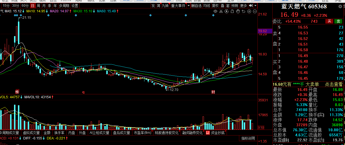The width and height of the screenshot is (345, 145).
Task: Click the undo arrow icon
Action: click(243, 11)
